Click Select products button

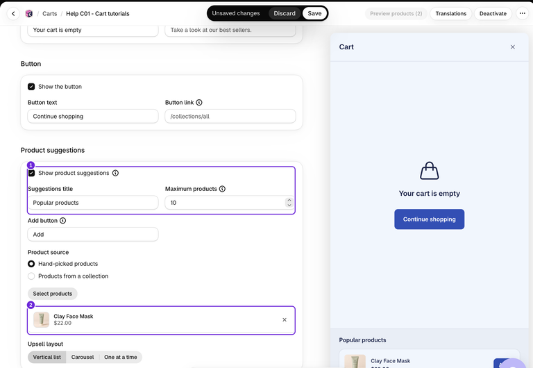(52, 294)
